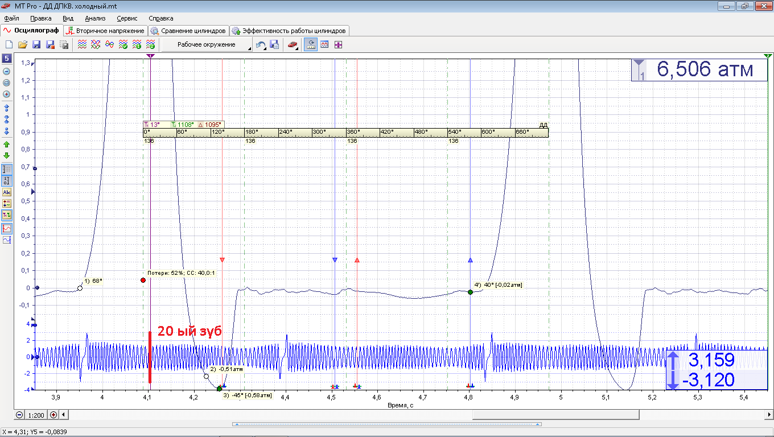This screenshot has width=774, height=437.
Task: Open the Анализ menu
Action: coord(95,18)
